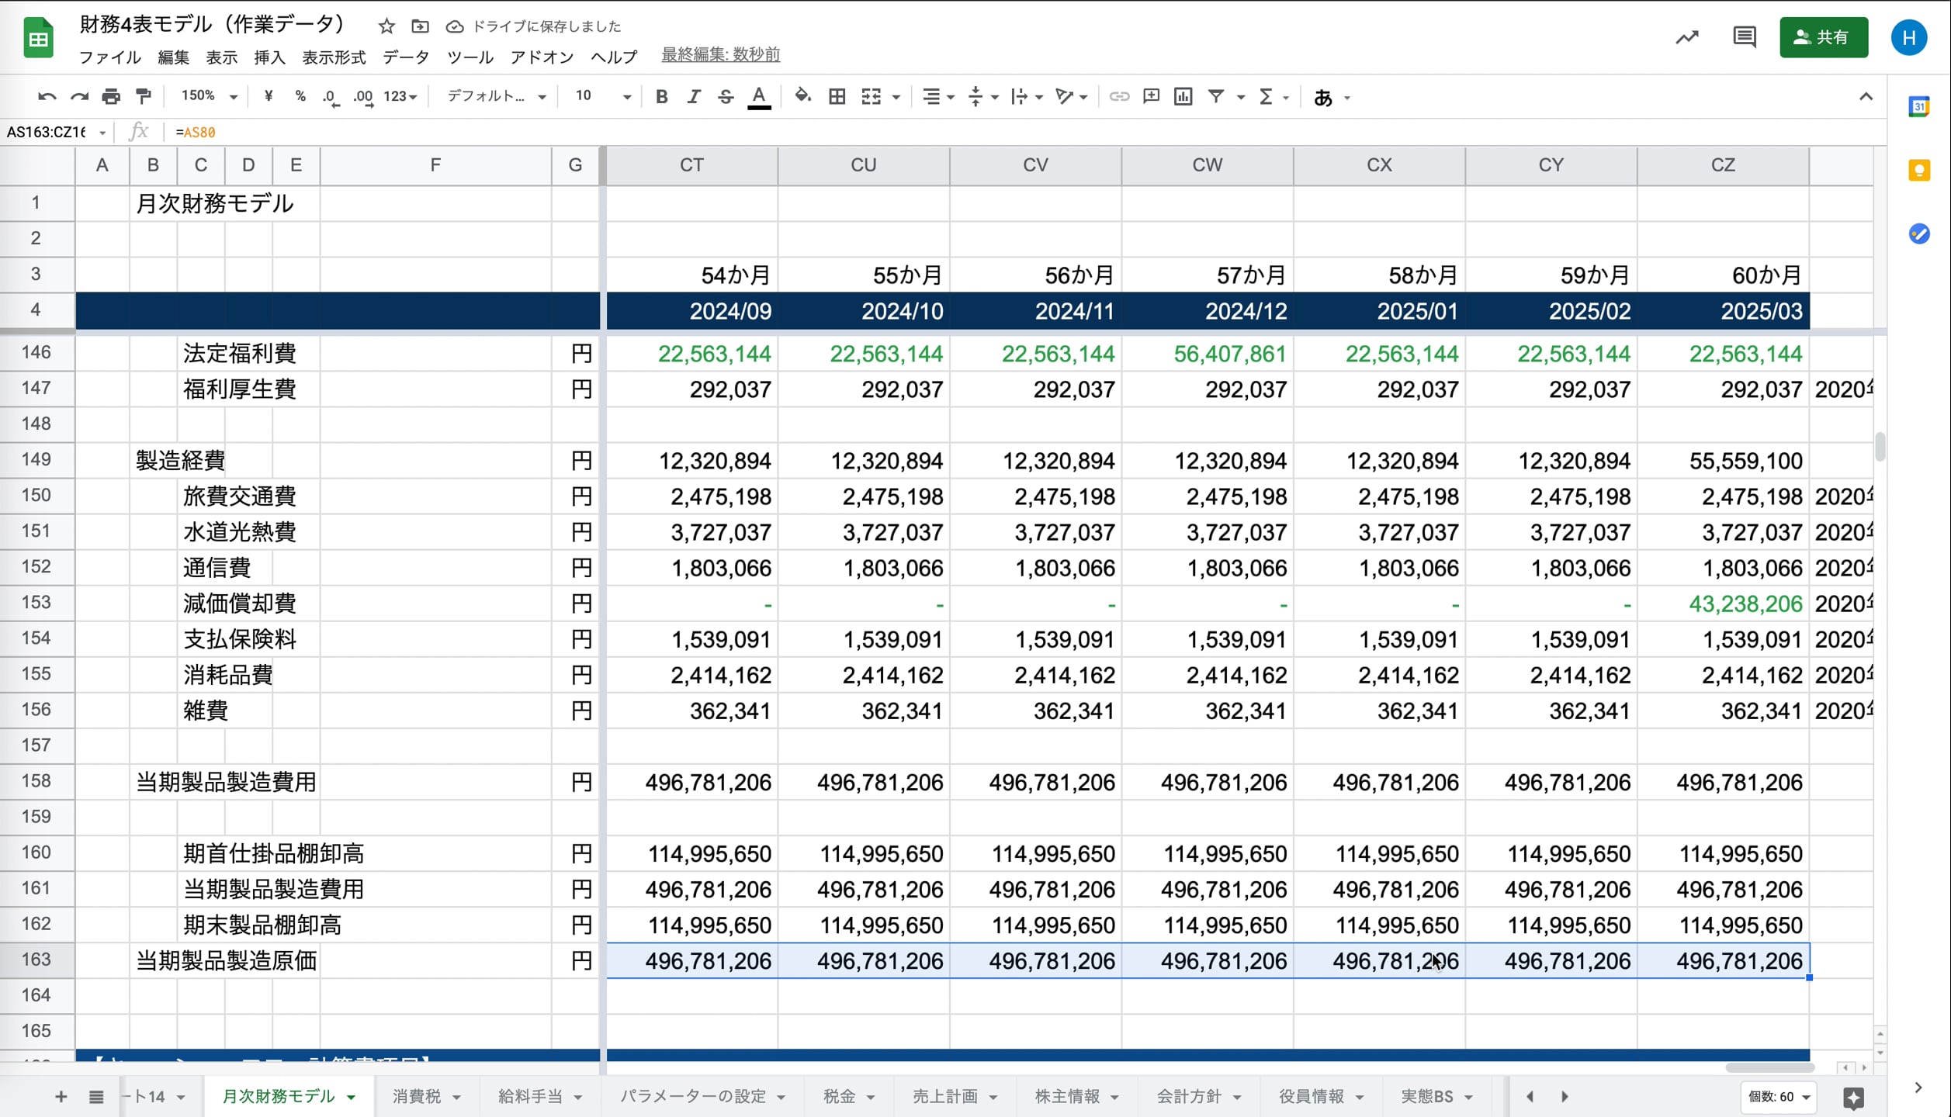
Task: Click the paint format roller icon
Action: pos(144,96)
